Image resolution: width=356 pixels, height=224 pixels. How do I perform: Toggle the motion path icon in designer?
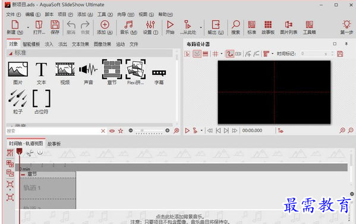(230, 54)
